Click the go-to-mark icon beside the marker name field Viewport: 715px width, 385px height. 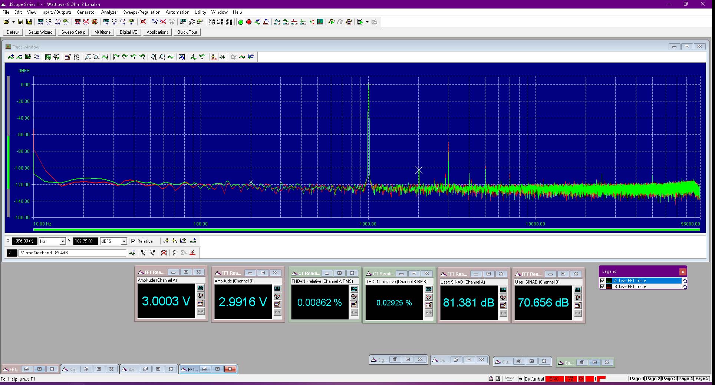(x=132, y=253)
